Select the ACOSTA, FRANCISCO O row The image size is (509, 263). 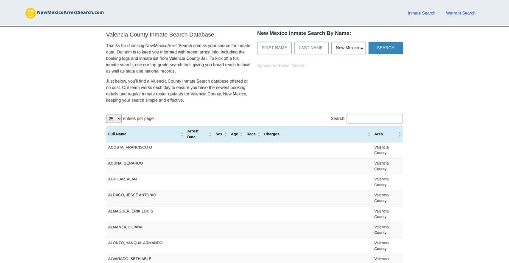click(x=130, y=147)
